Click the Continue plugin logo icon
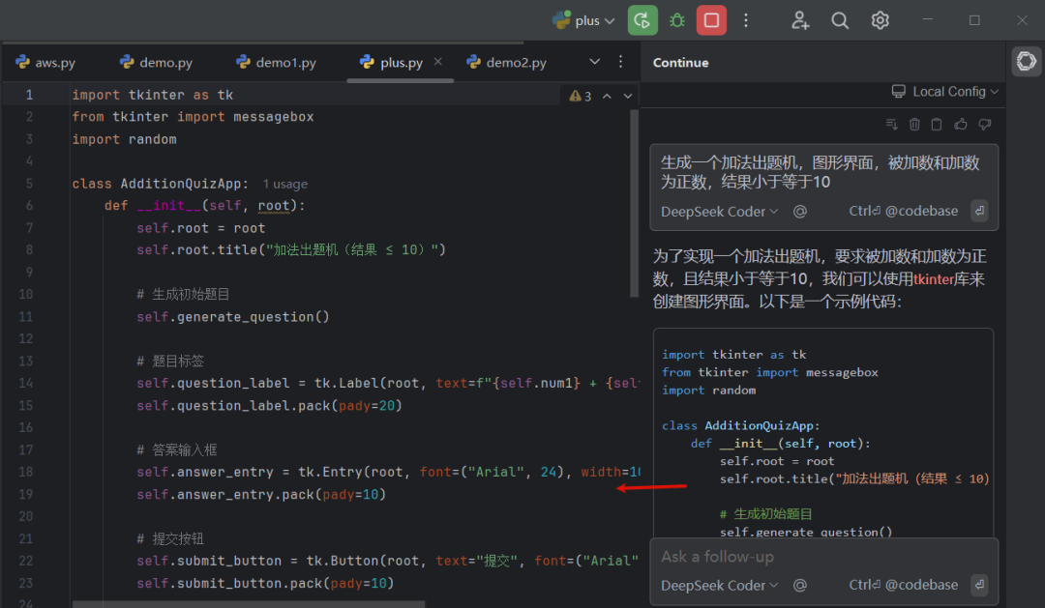The height and width of the screenshot is (608, 1045). tap(1026, 61)
